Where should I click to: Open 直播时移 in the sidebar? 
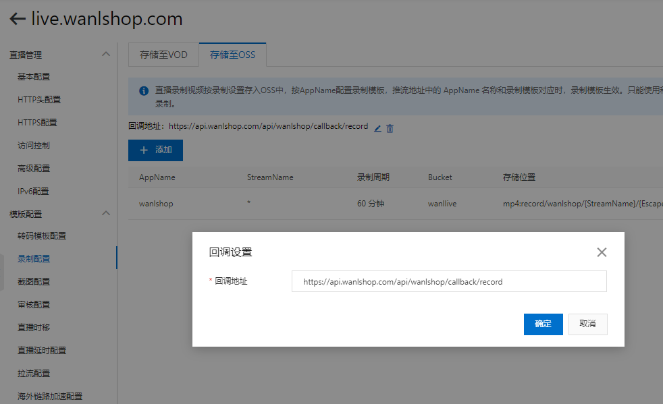click(34, 328)
